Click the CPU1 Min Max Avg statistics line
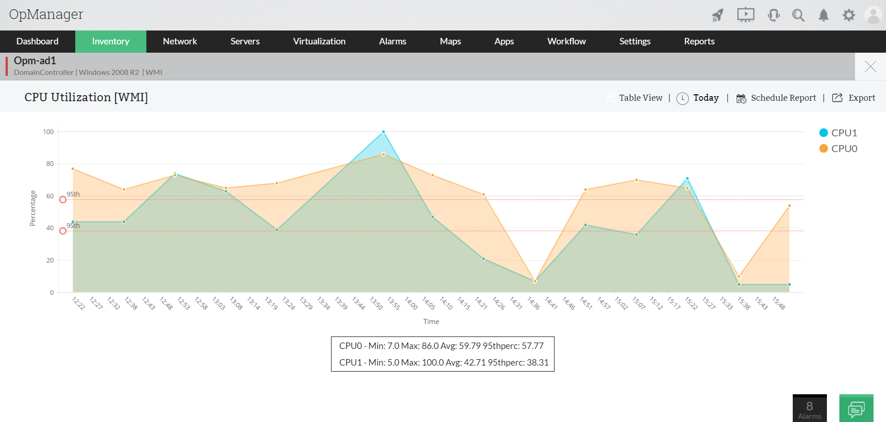The image size is (886, 422). coord(444,362)
